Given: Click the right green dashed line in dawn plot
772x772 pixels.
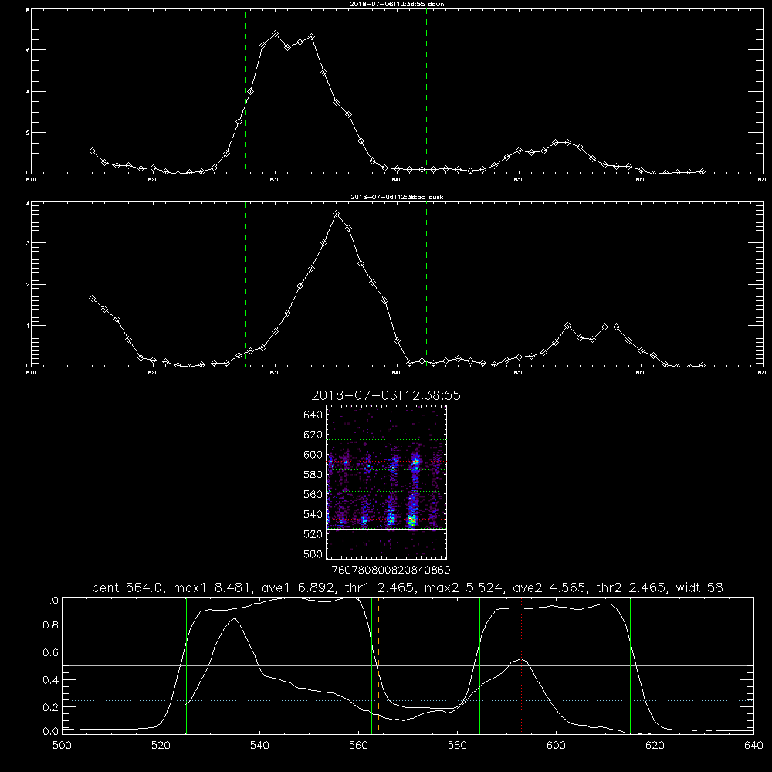Looking at the screenshot, I should [426, 92].
